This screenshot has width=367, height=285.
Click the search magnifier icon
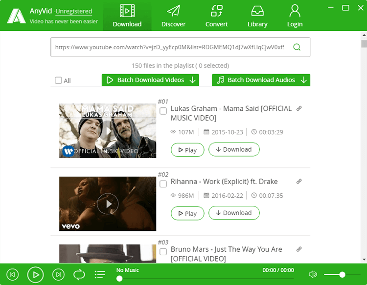click(297, 47)
